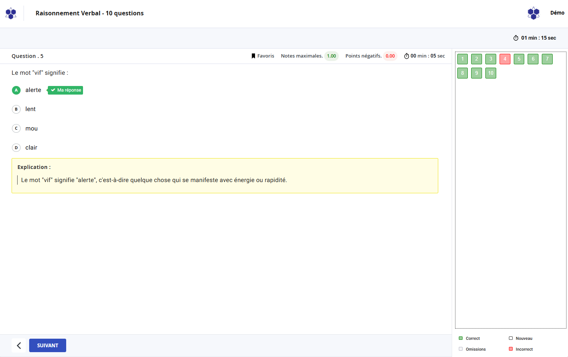The width and height of the screenshot is (568, 357).
Task: Click the Omissions legend box
Action: tap(461, 349)
